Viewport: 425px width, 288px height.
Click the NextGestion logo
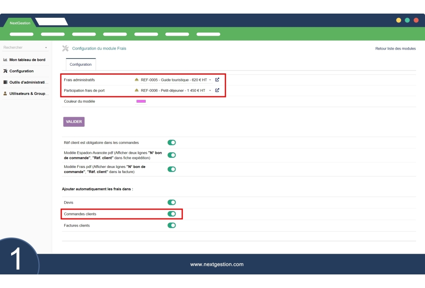pos(19,23)
